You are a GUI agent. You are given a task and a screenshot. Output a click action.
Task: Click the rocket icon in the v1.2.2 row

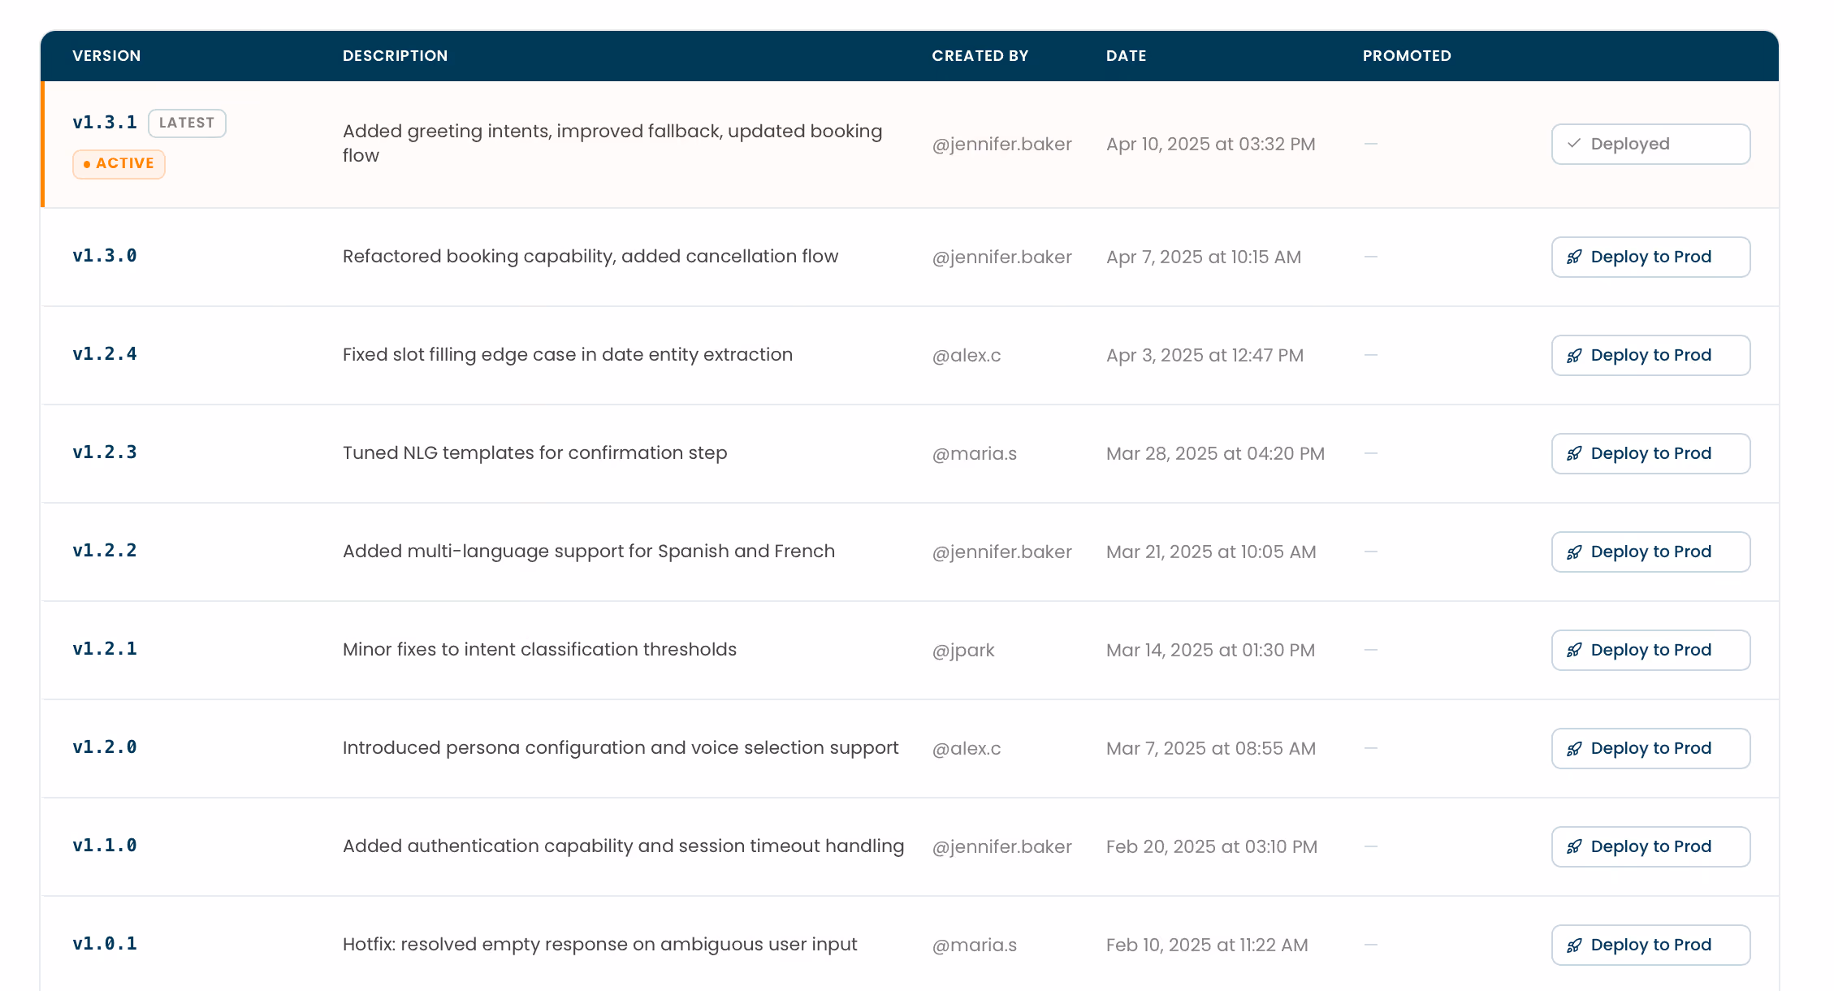(x=1574, y=552)
